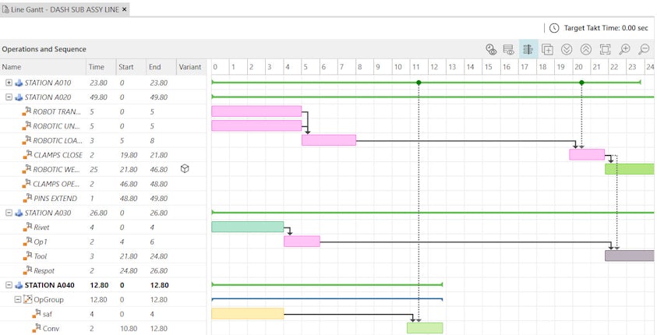Click the OpGroup blue summary line

click(327, 299)
